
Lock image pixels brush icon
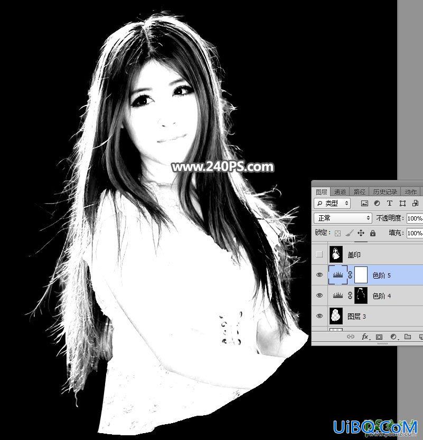[350, 233]
